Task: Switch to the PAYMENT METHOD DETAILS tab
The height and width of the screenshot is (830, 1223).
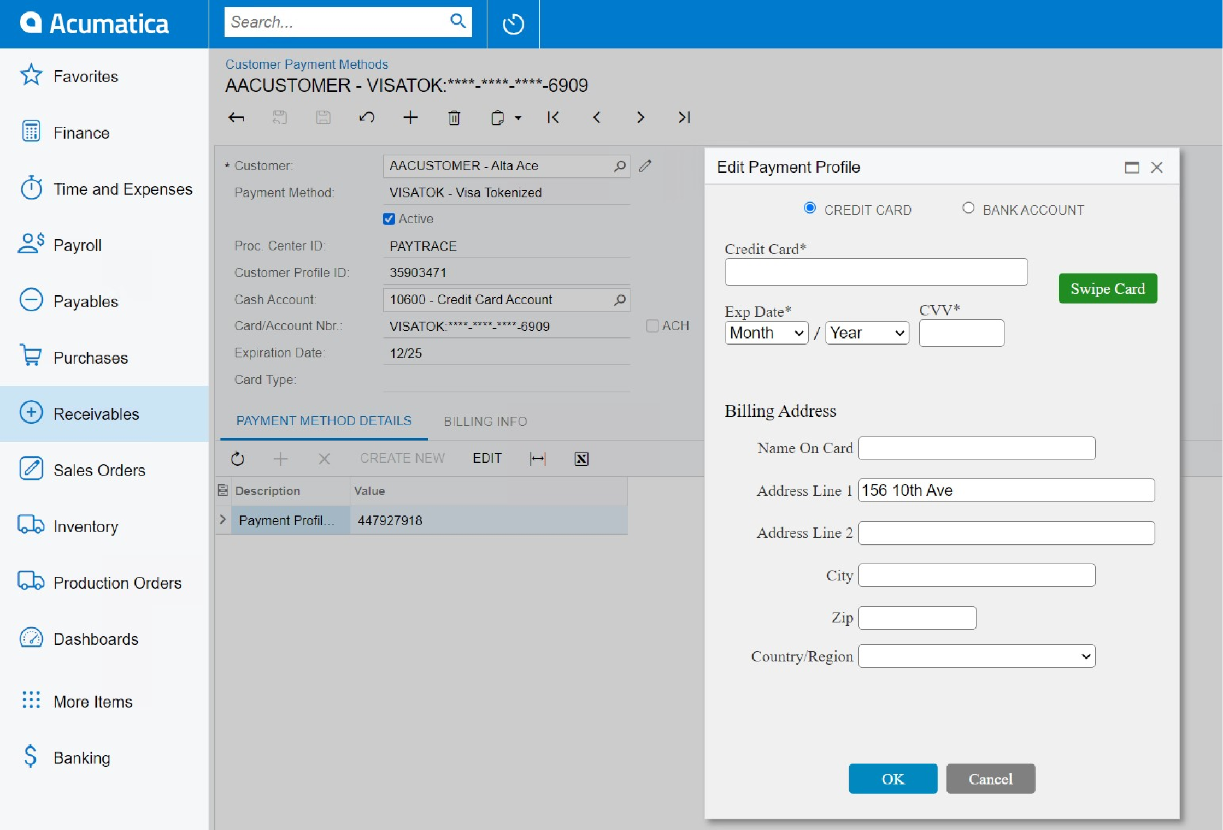Action: point(324,421)
